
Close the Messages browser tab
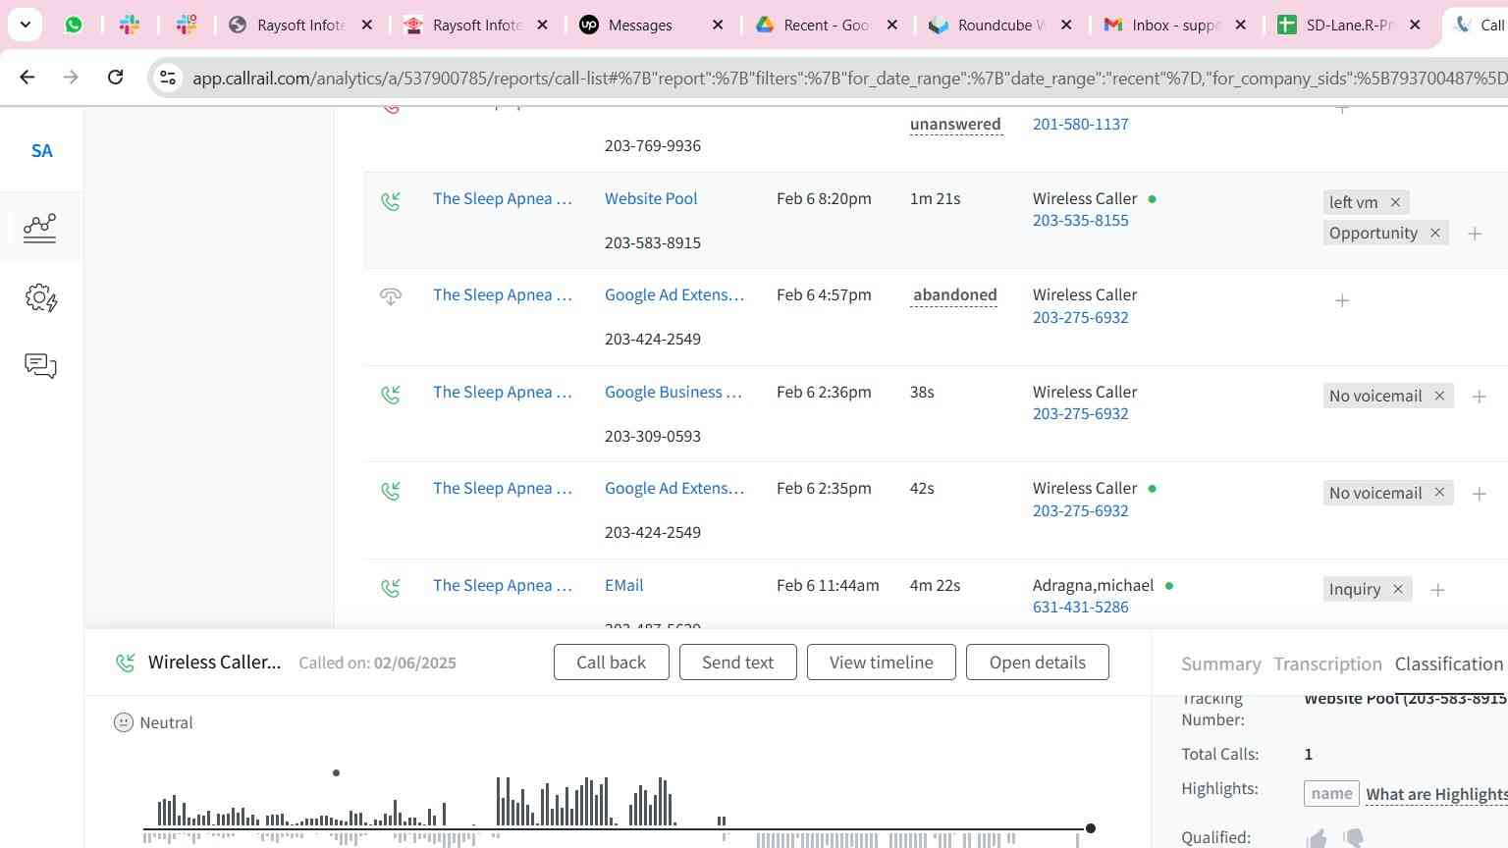[x=718, y=25]
